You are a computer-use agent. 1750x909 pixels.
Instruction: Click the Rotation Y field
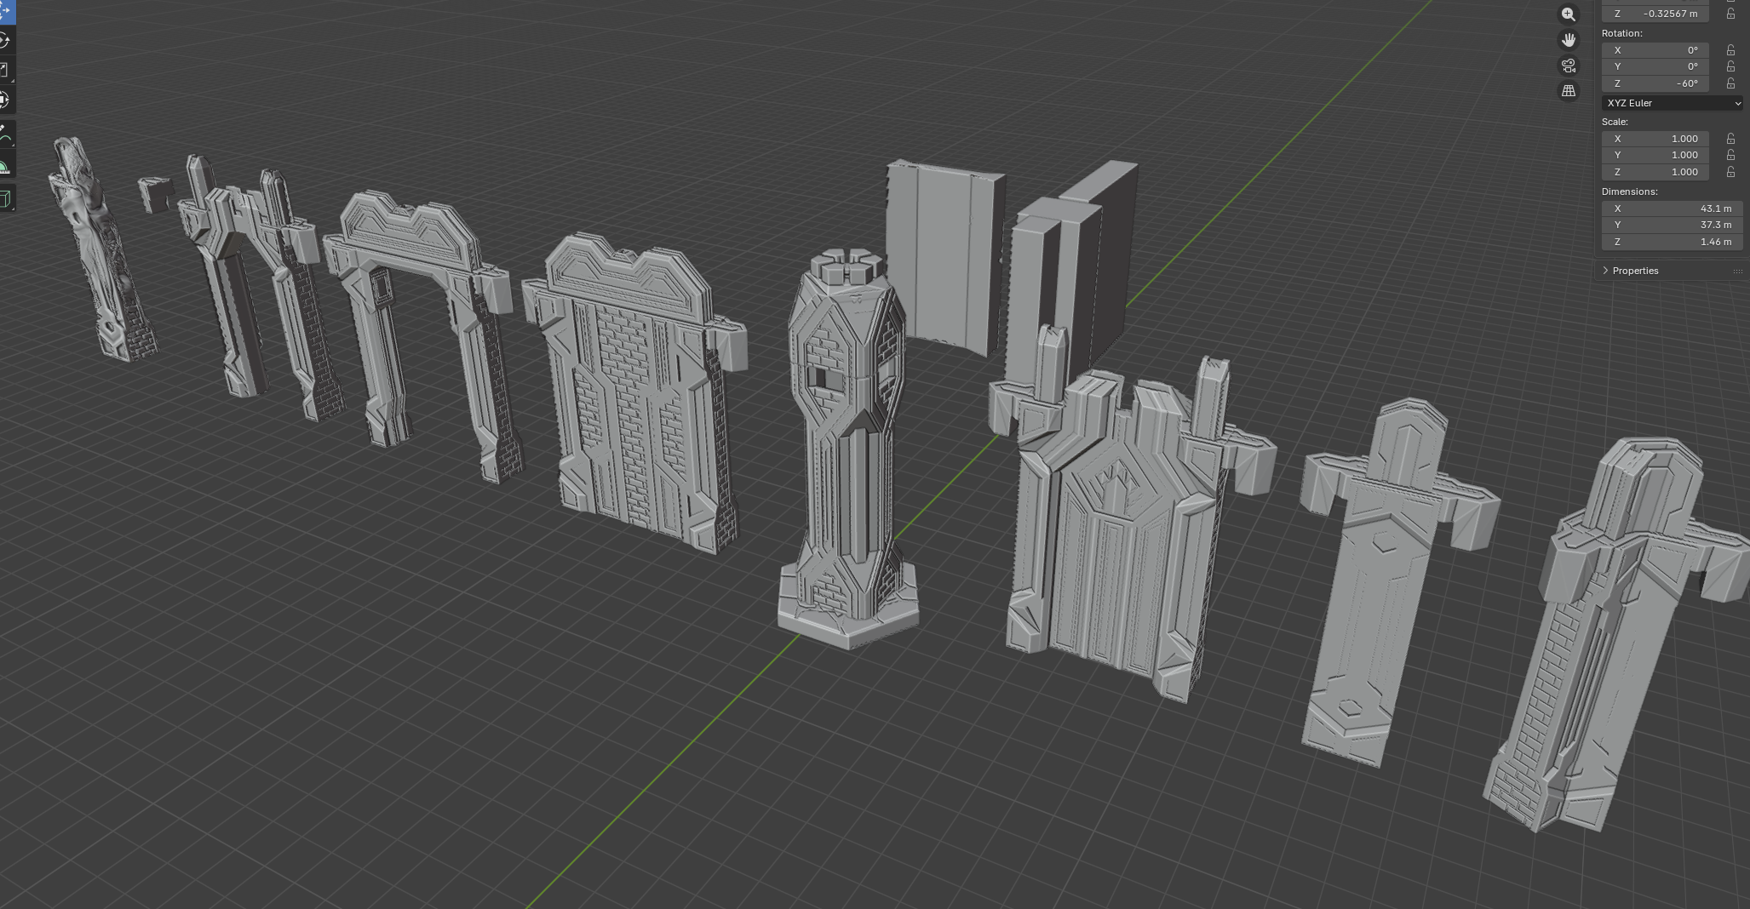[1655, 66]
